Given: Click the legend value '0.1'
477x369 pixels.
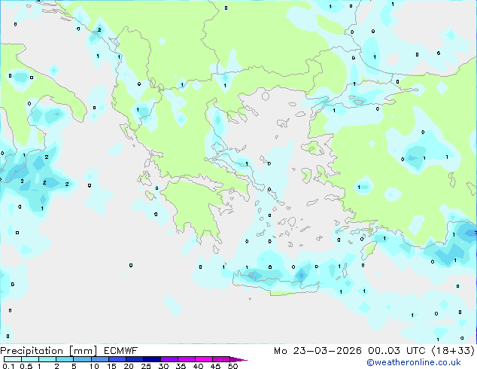Looking at the screenshot, I should tap(8, 366).
